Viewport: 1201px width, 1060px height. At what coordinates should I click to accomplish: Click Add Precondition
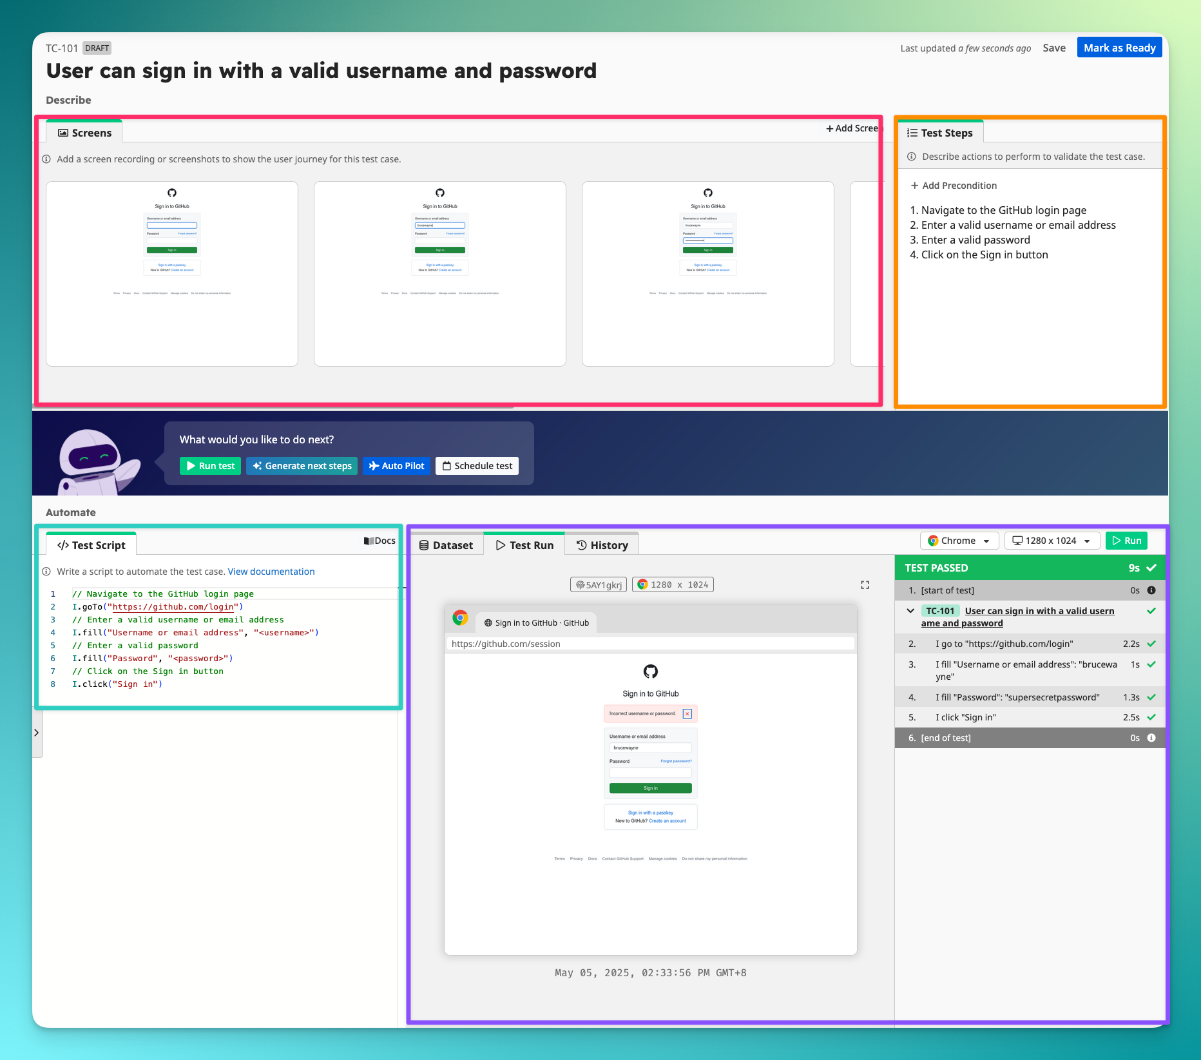coord(954,186)
